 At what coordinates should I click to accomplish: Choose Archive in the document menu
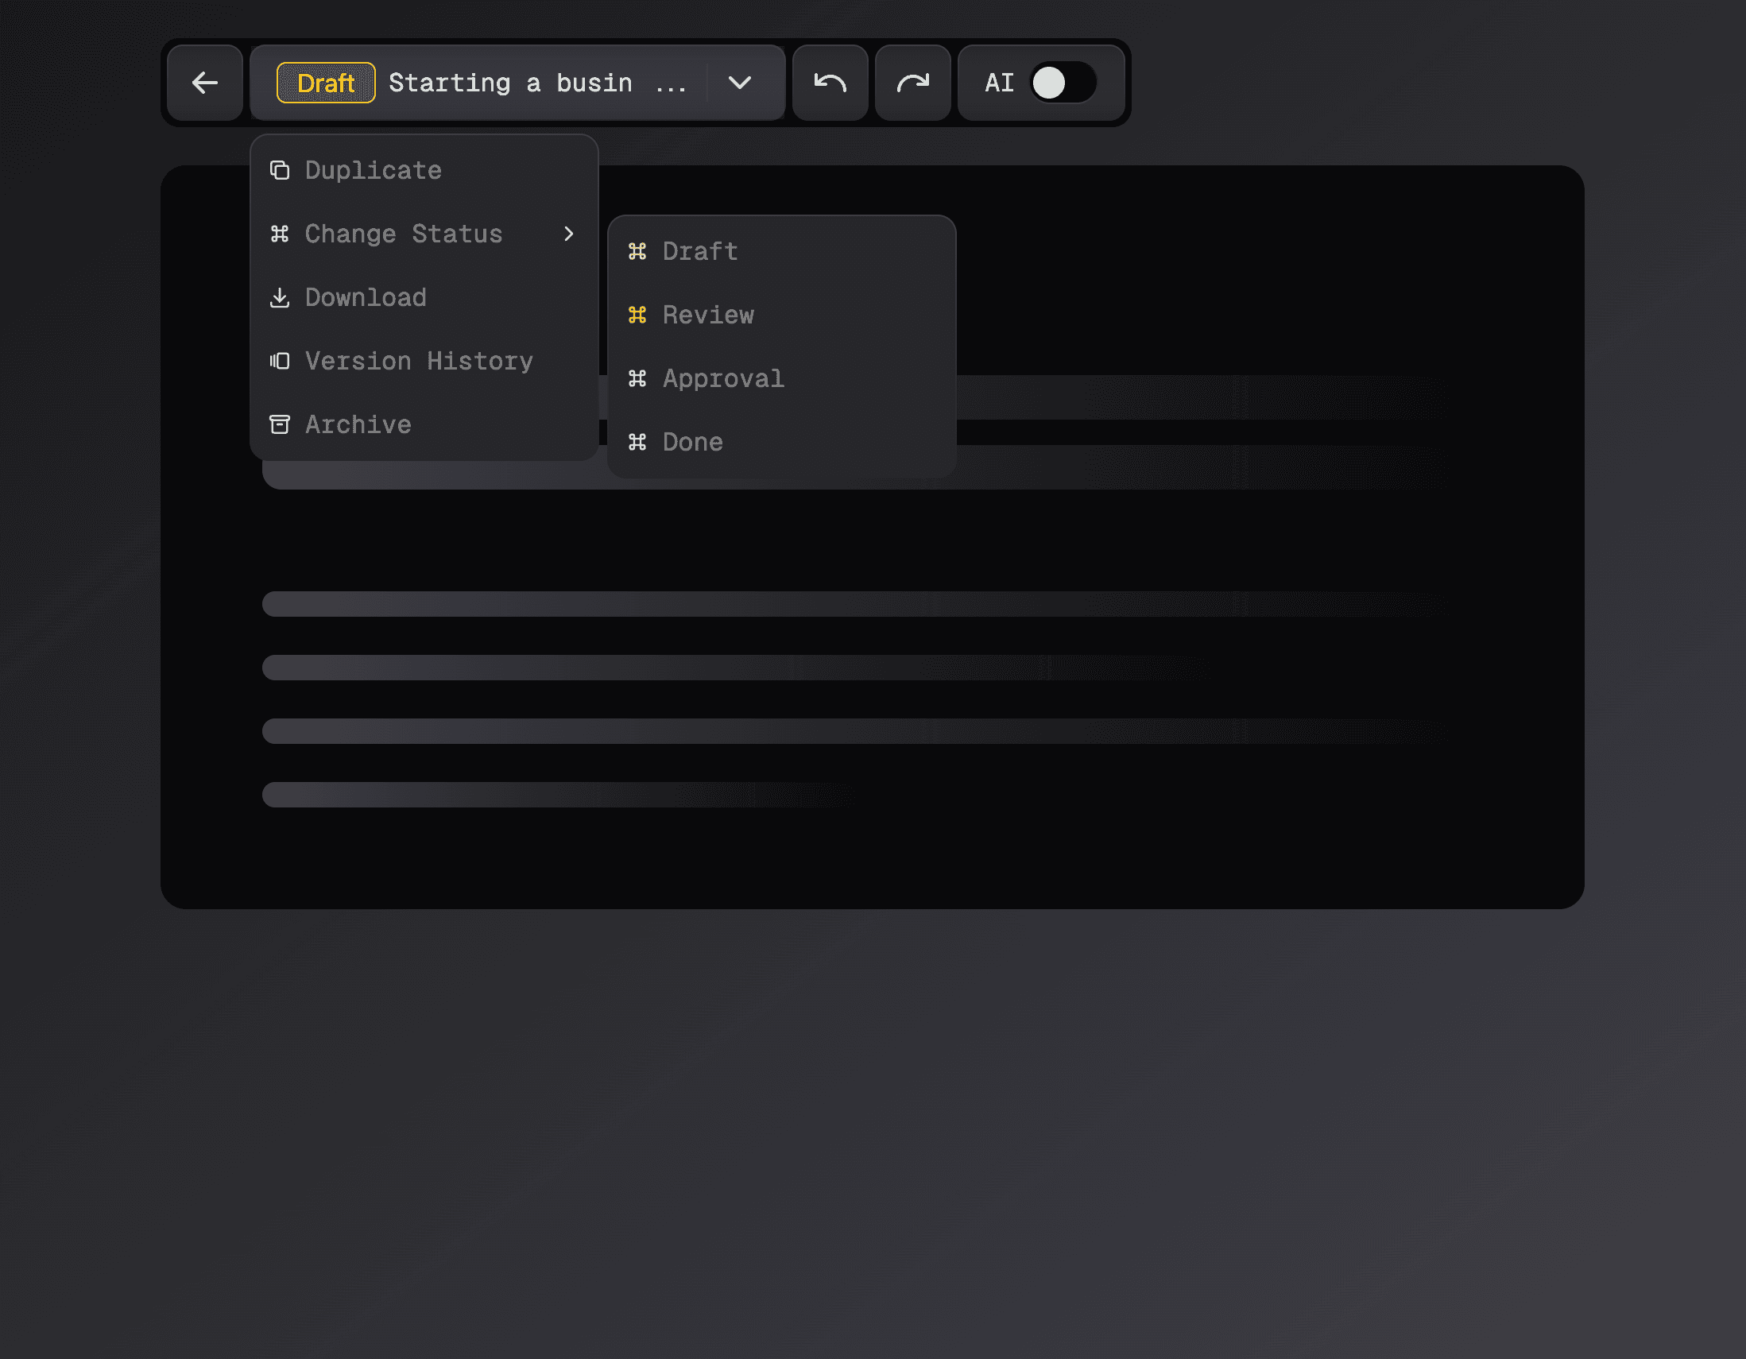tap(424, 424)
